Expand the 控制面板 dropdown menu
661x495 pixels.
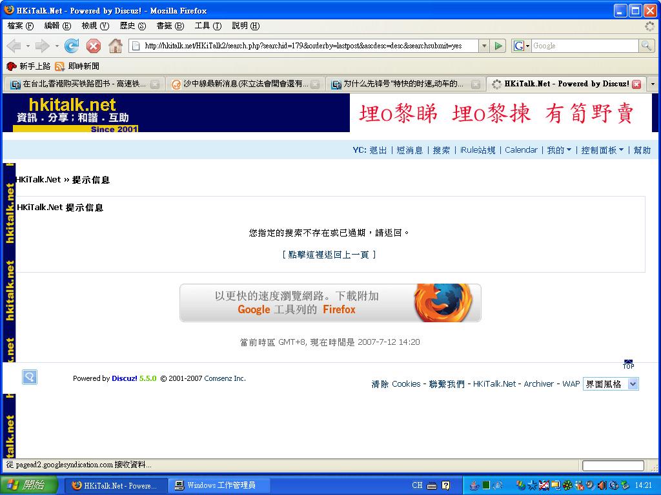[602, 150]
